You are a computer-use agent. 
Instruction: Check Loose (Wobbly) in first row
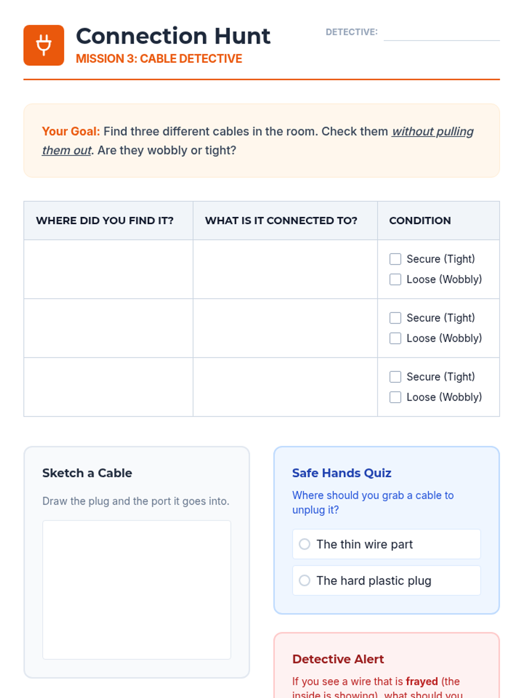395,280
